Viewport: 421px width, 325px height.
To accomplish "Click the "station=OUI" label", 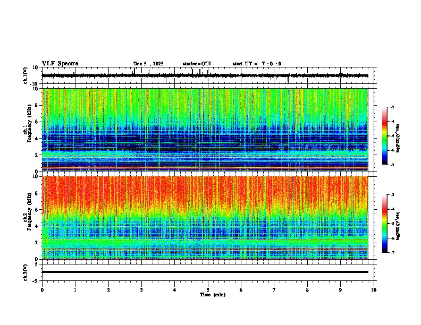I will point(197,64).
